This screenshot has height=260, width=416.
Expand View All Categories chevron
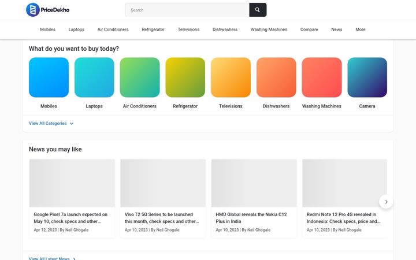tap(72, 124)
